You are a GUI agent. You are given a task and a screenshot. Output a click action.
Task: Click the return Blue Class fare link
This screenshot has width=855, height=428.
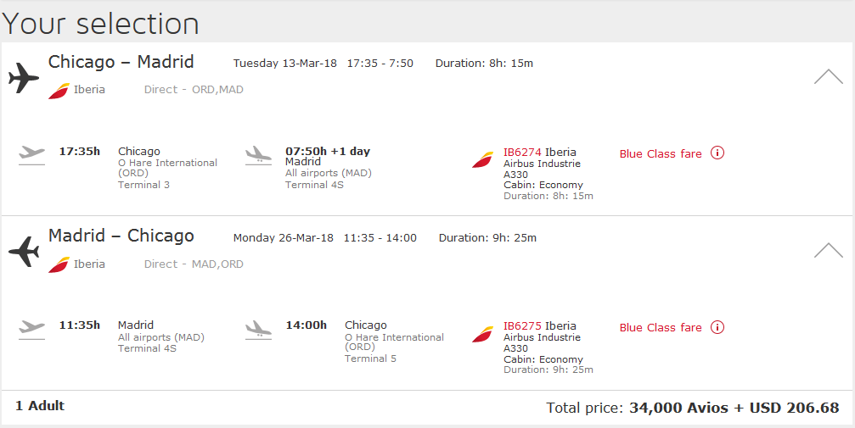click(x=661, y=328)
